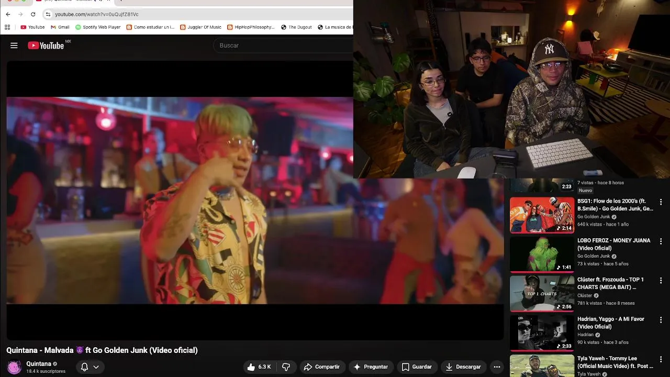Open more actions ellipsis beside Descargar
The image size is (670, 377).
497,367
